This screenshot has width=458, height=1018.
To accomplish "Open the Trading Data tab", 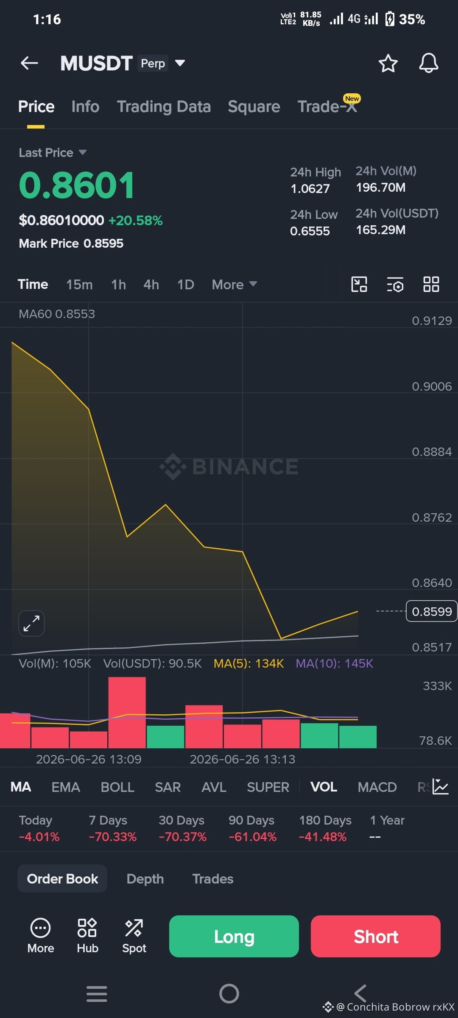I will tap(164, 106).
